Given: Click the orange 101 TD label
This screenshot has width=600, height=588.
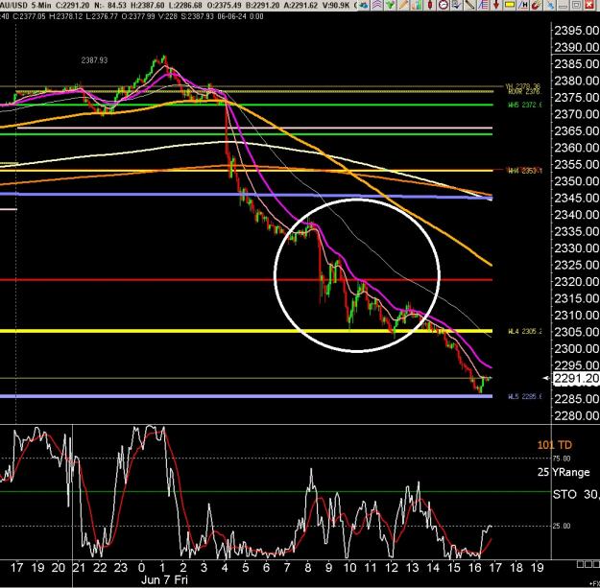Looking at the screenshot, I should [x=555, y=445].
